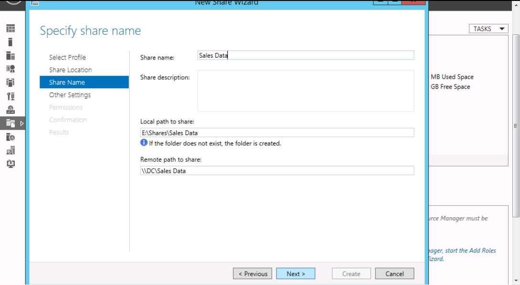The height and width of the screenshot is (285, 520).
Task: Click the Previous button
Action: pos(253,274)
